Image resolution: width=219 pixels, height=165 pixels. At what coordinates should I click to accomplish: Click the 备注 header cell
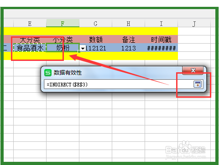128,40
